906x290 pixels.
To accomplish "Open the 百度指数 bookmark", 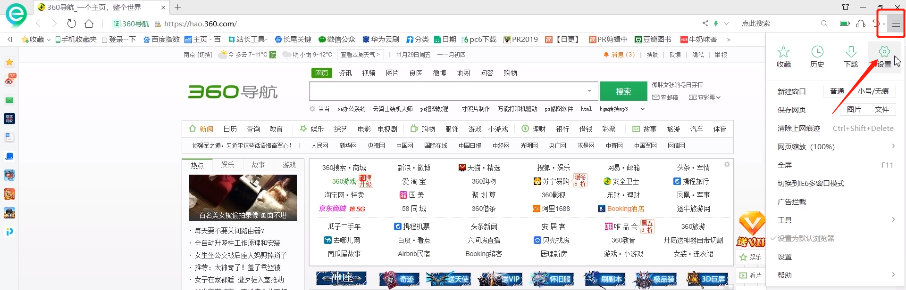I will (161, 40).
